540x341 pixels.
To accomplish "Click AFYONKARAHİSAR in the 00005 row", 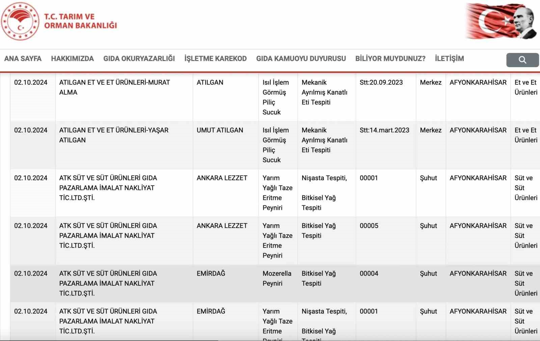I will click(x=478, y=226).
